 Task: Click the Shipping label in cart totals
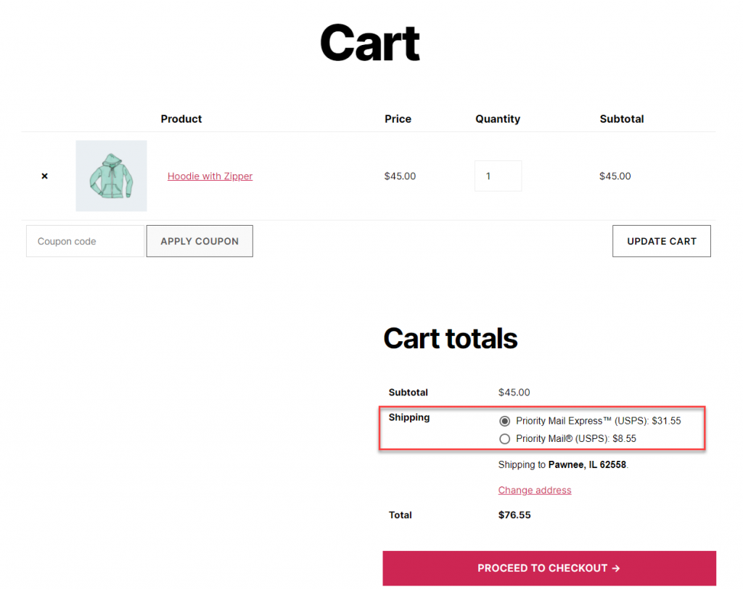tap(409, 417)
